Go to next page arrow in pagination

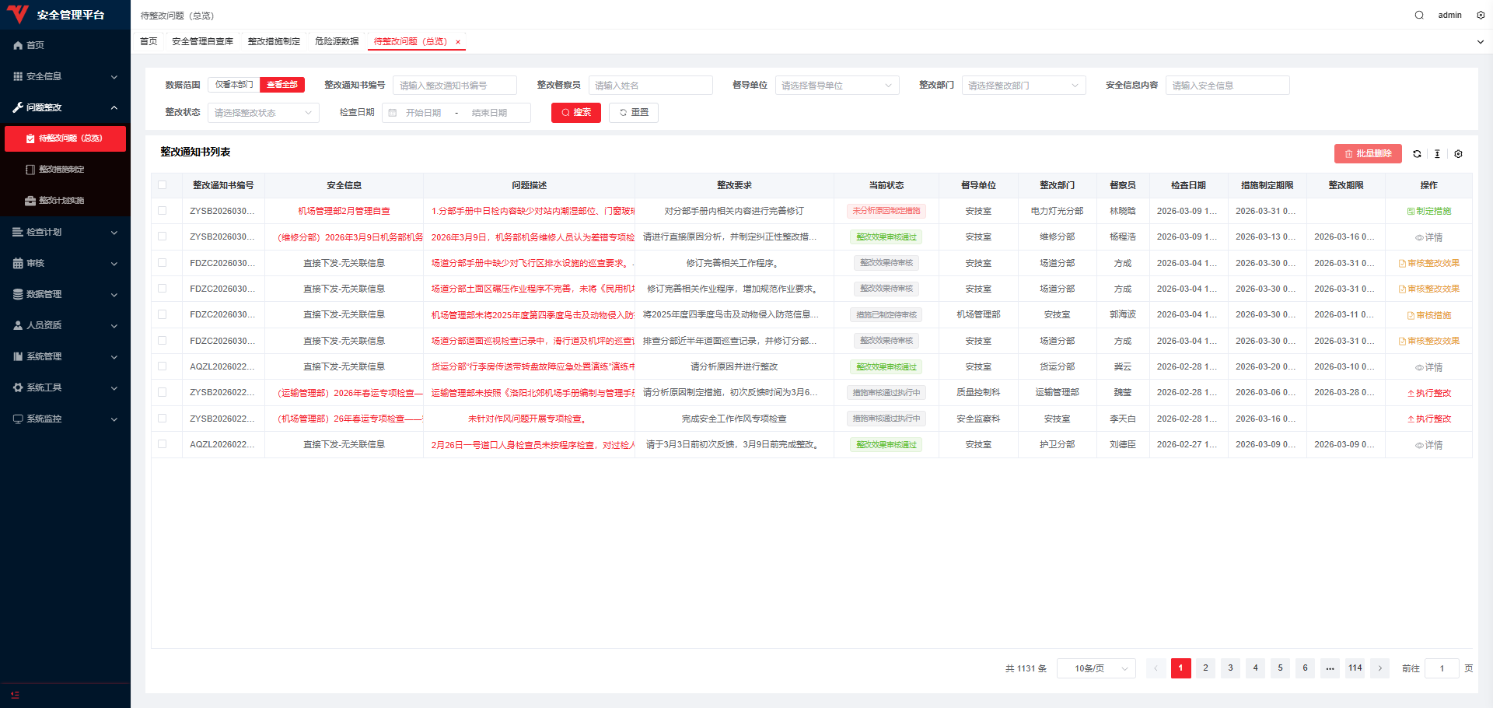(1380, 668)
